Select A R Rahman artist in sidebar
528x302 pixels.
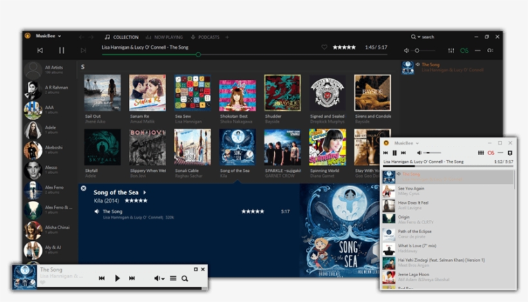tap(50, 90)
